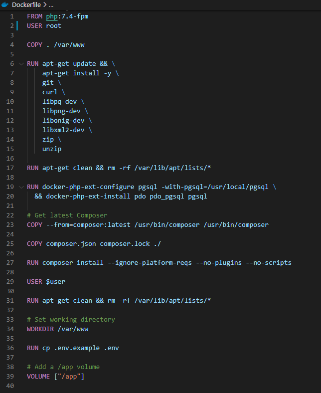Click the '$user' variable text
321x393 pixels.
click(x=56, y=282)
